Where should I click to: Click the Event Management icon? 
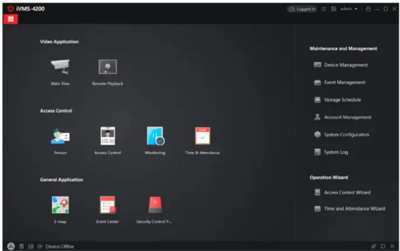click(317, 82)
